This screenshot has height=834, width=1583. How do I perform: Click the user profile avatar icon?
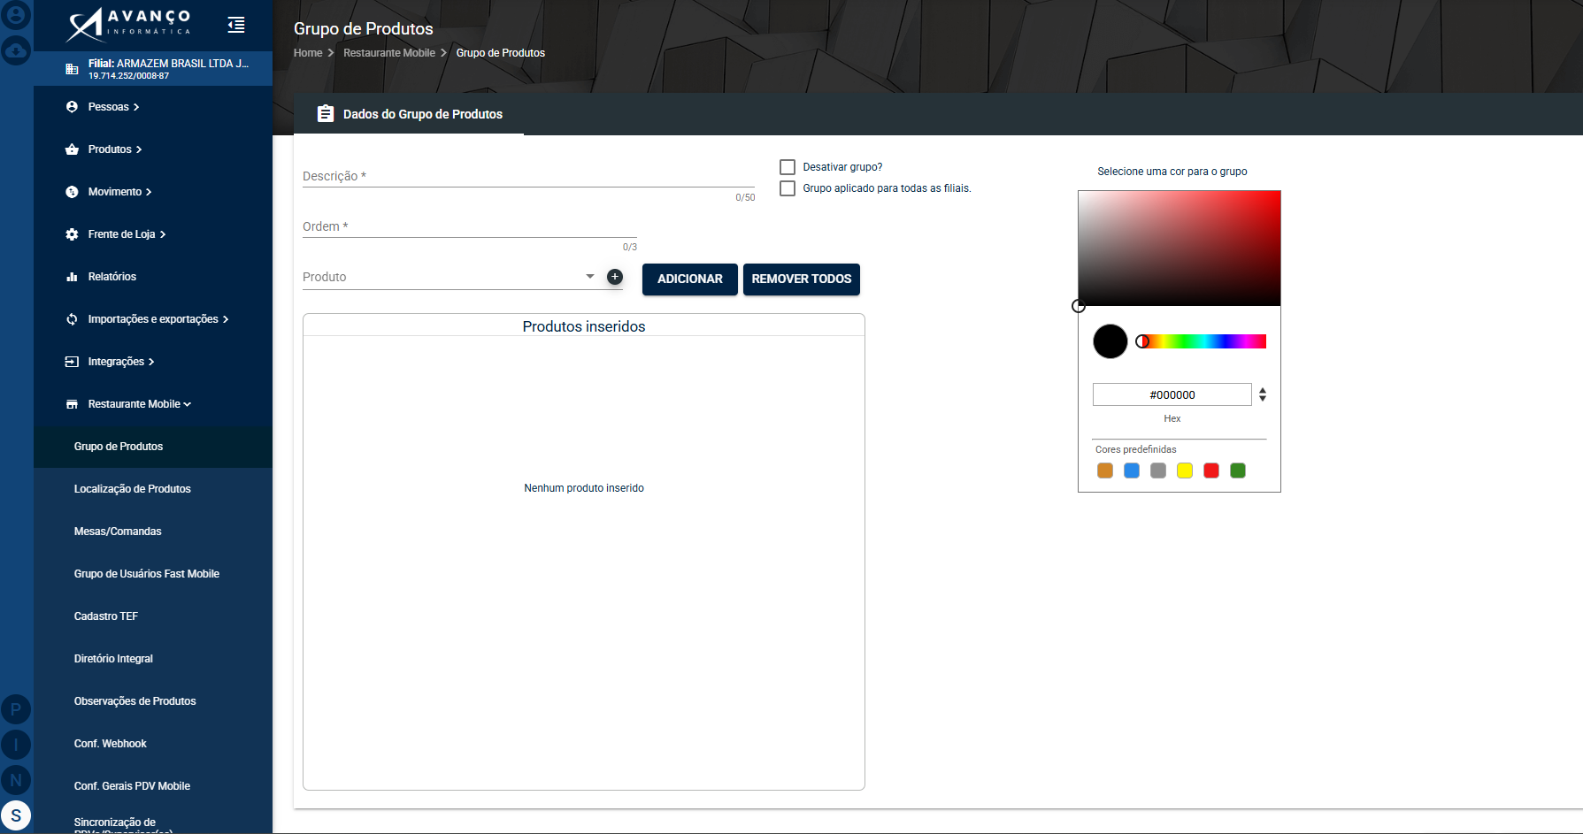point(16,15)
